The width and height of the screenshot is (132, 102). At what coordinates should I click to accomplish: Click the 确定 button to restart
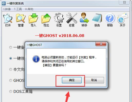pyautogui.click(x=72, y=80)
